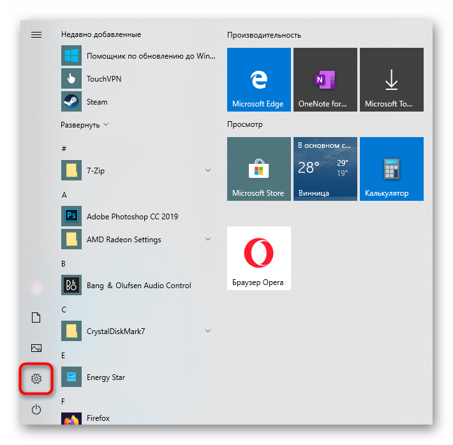This screenshot has width=453, height=445.
Task: Open the Weather tile for Винница
Action: point(325,169)
